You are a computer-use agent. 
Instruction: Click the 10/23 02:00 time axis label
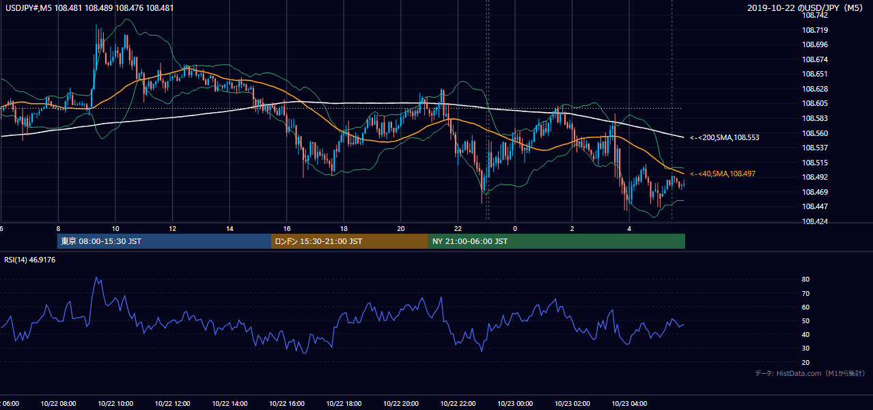pyautogui.click(x=572, y=404)
